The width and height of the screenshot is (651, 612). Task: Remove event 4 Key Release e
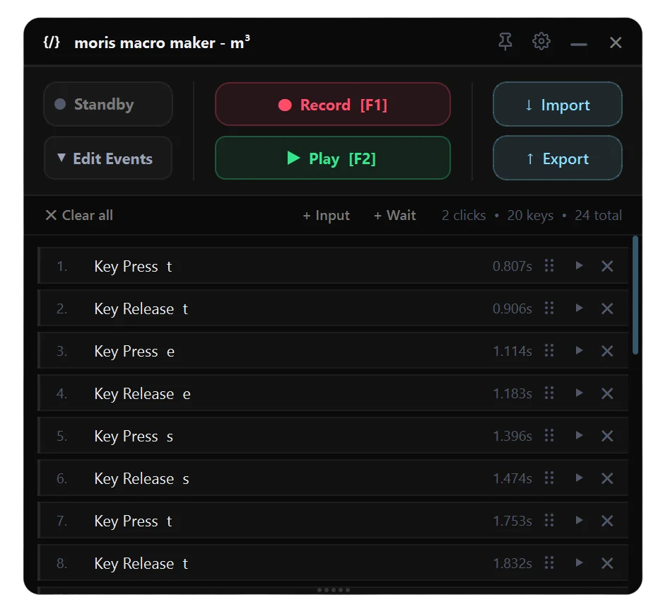click(607, 393)
